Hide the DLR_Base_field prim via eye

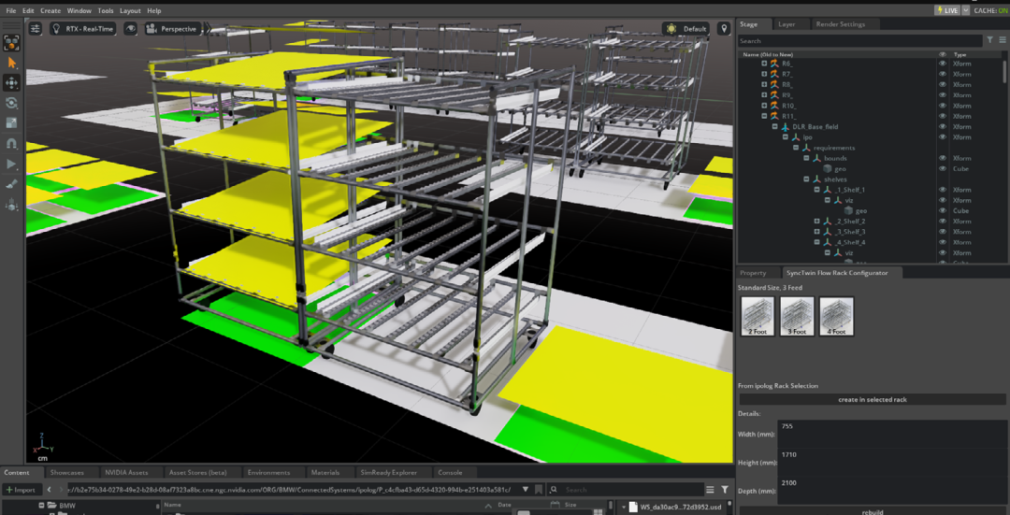click(x=943, y=127)
